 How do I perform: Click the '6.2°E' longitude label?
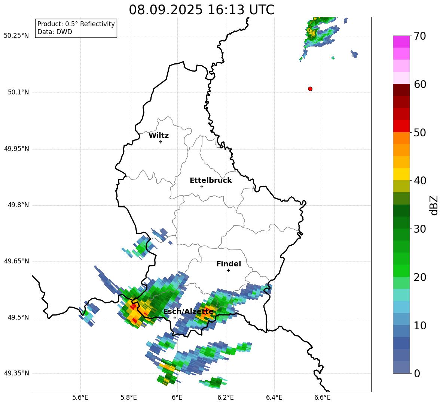[x=226, y=398]
